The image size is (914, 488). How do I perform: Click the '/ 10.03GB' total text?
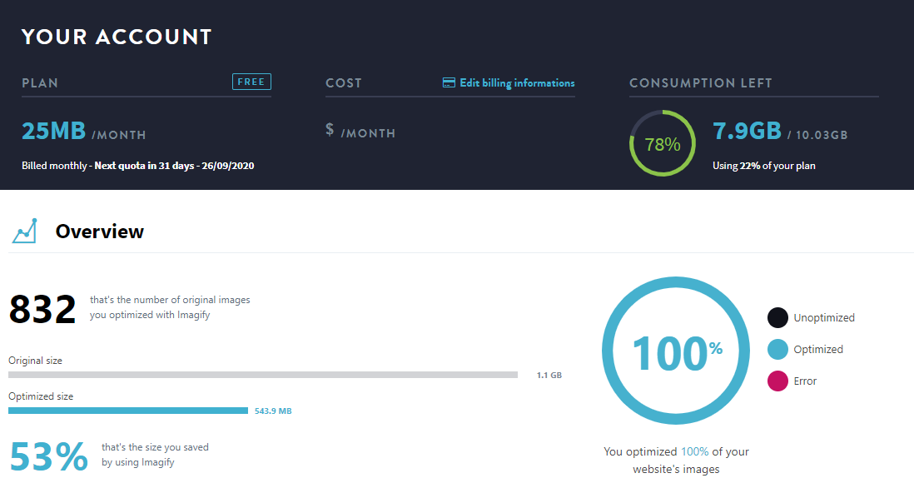pyautogui.click(x=817, y=135)
